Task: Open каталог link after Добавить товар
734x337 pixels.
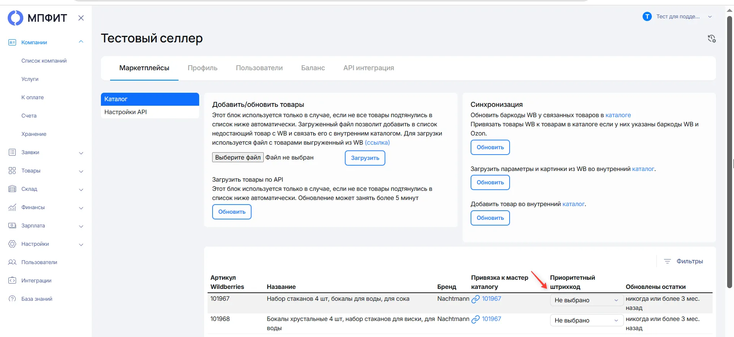Action: click(573, 204)
